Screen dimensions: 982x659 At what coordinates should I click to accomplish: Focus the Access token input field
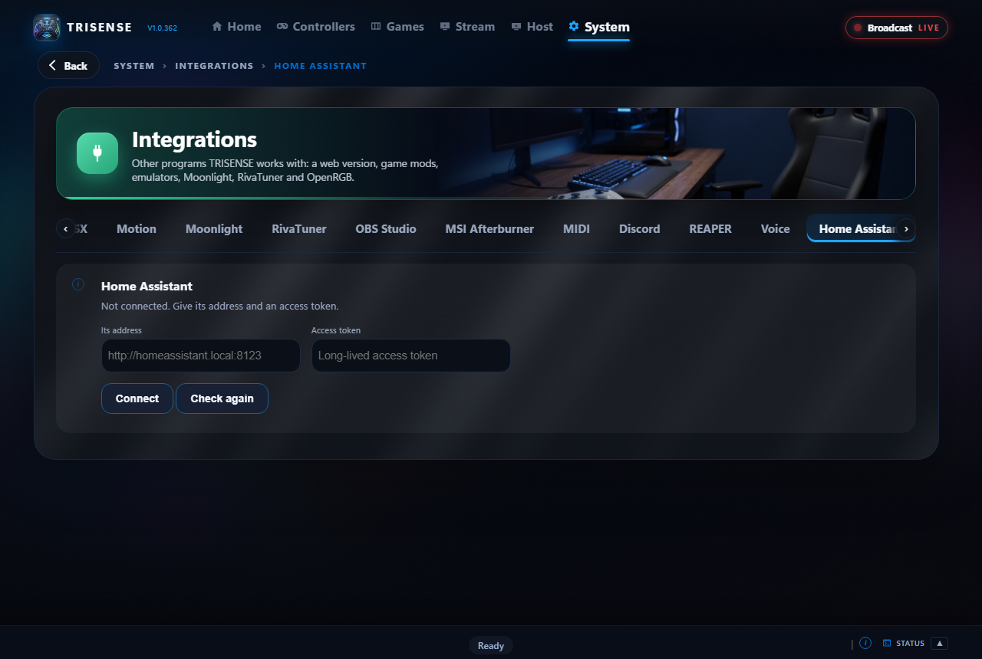click(x=411, y=356)
